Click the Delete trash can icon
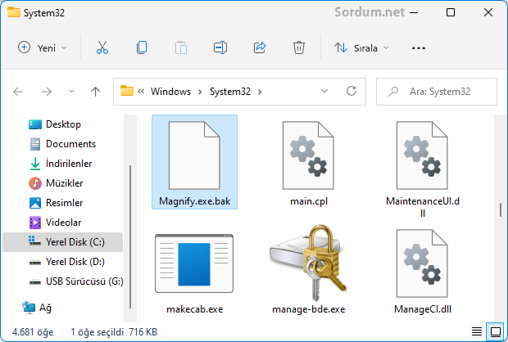Image resolution: width=508 pixels, height=342 pixels. click(299, 48)
